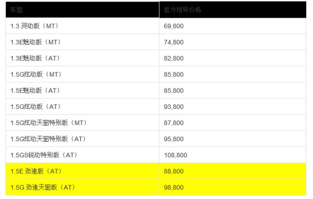Select the 1.3E魅动版（MT）model cell
This screenshot has height=199, width=313.
pyautogui.click(x=82, y=42)
